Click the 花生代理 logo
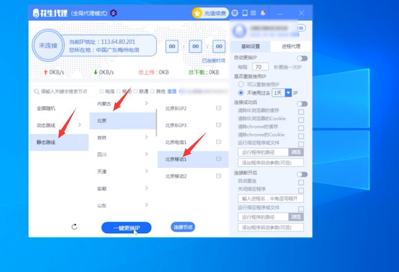The width and height of the screenshot is (399, 272). (50, 13)
